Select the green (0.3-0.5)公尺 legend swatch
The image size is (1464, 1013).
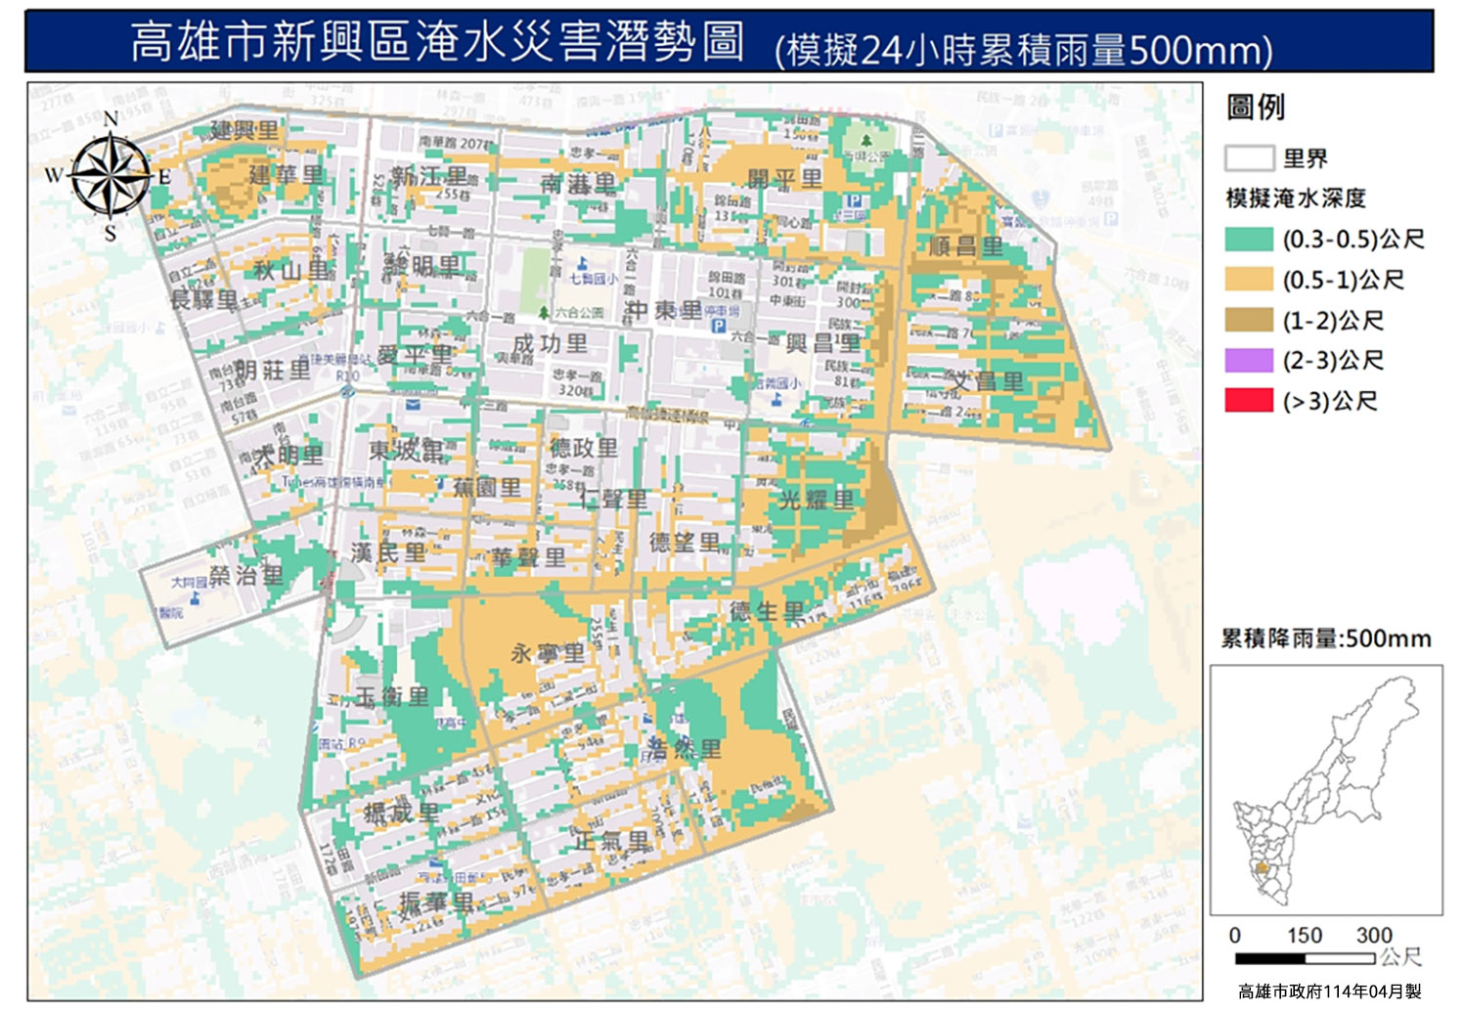point(1249,240)
